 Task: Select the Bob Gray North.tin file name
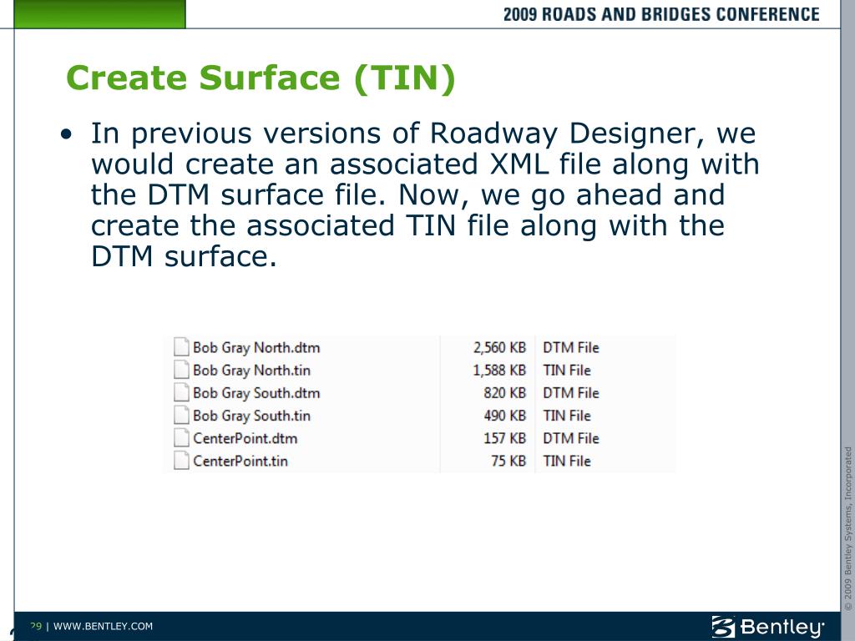tap(251, 371)
